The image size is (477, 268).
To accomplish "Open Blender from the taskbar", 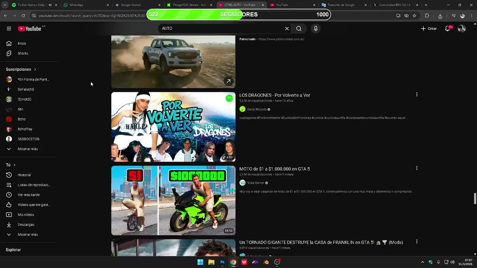I will 266,262.
